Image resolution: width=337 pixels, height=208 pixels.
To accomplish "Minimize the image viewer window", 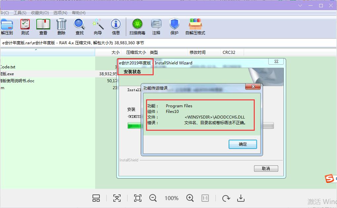I will click(311, 6).
